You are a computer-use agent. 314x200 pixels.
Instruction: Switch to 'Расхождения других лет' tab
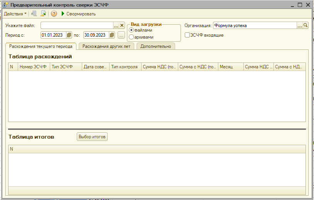[106, 46]
